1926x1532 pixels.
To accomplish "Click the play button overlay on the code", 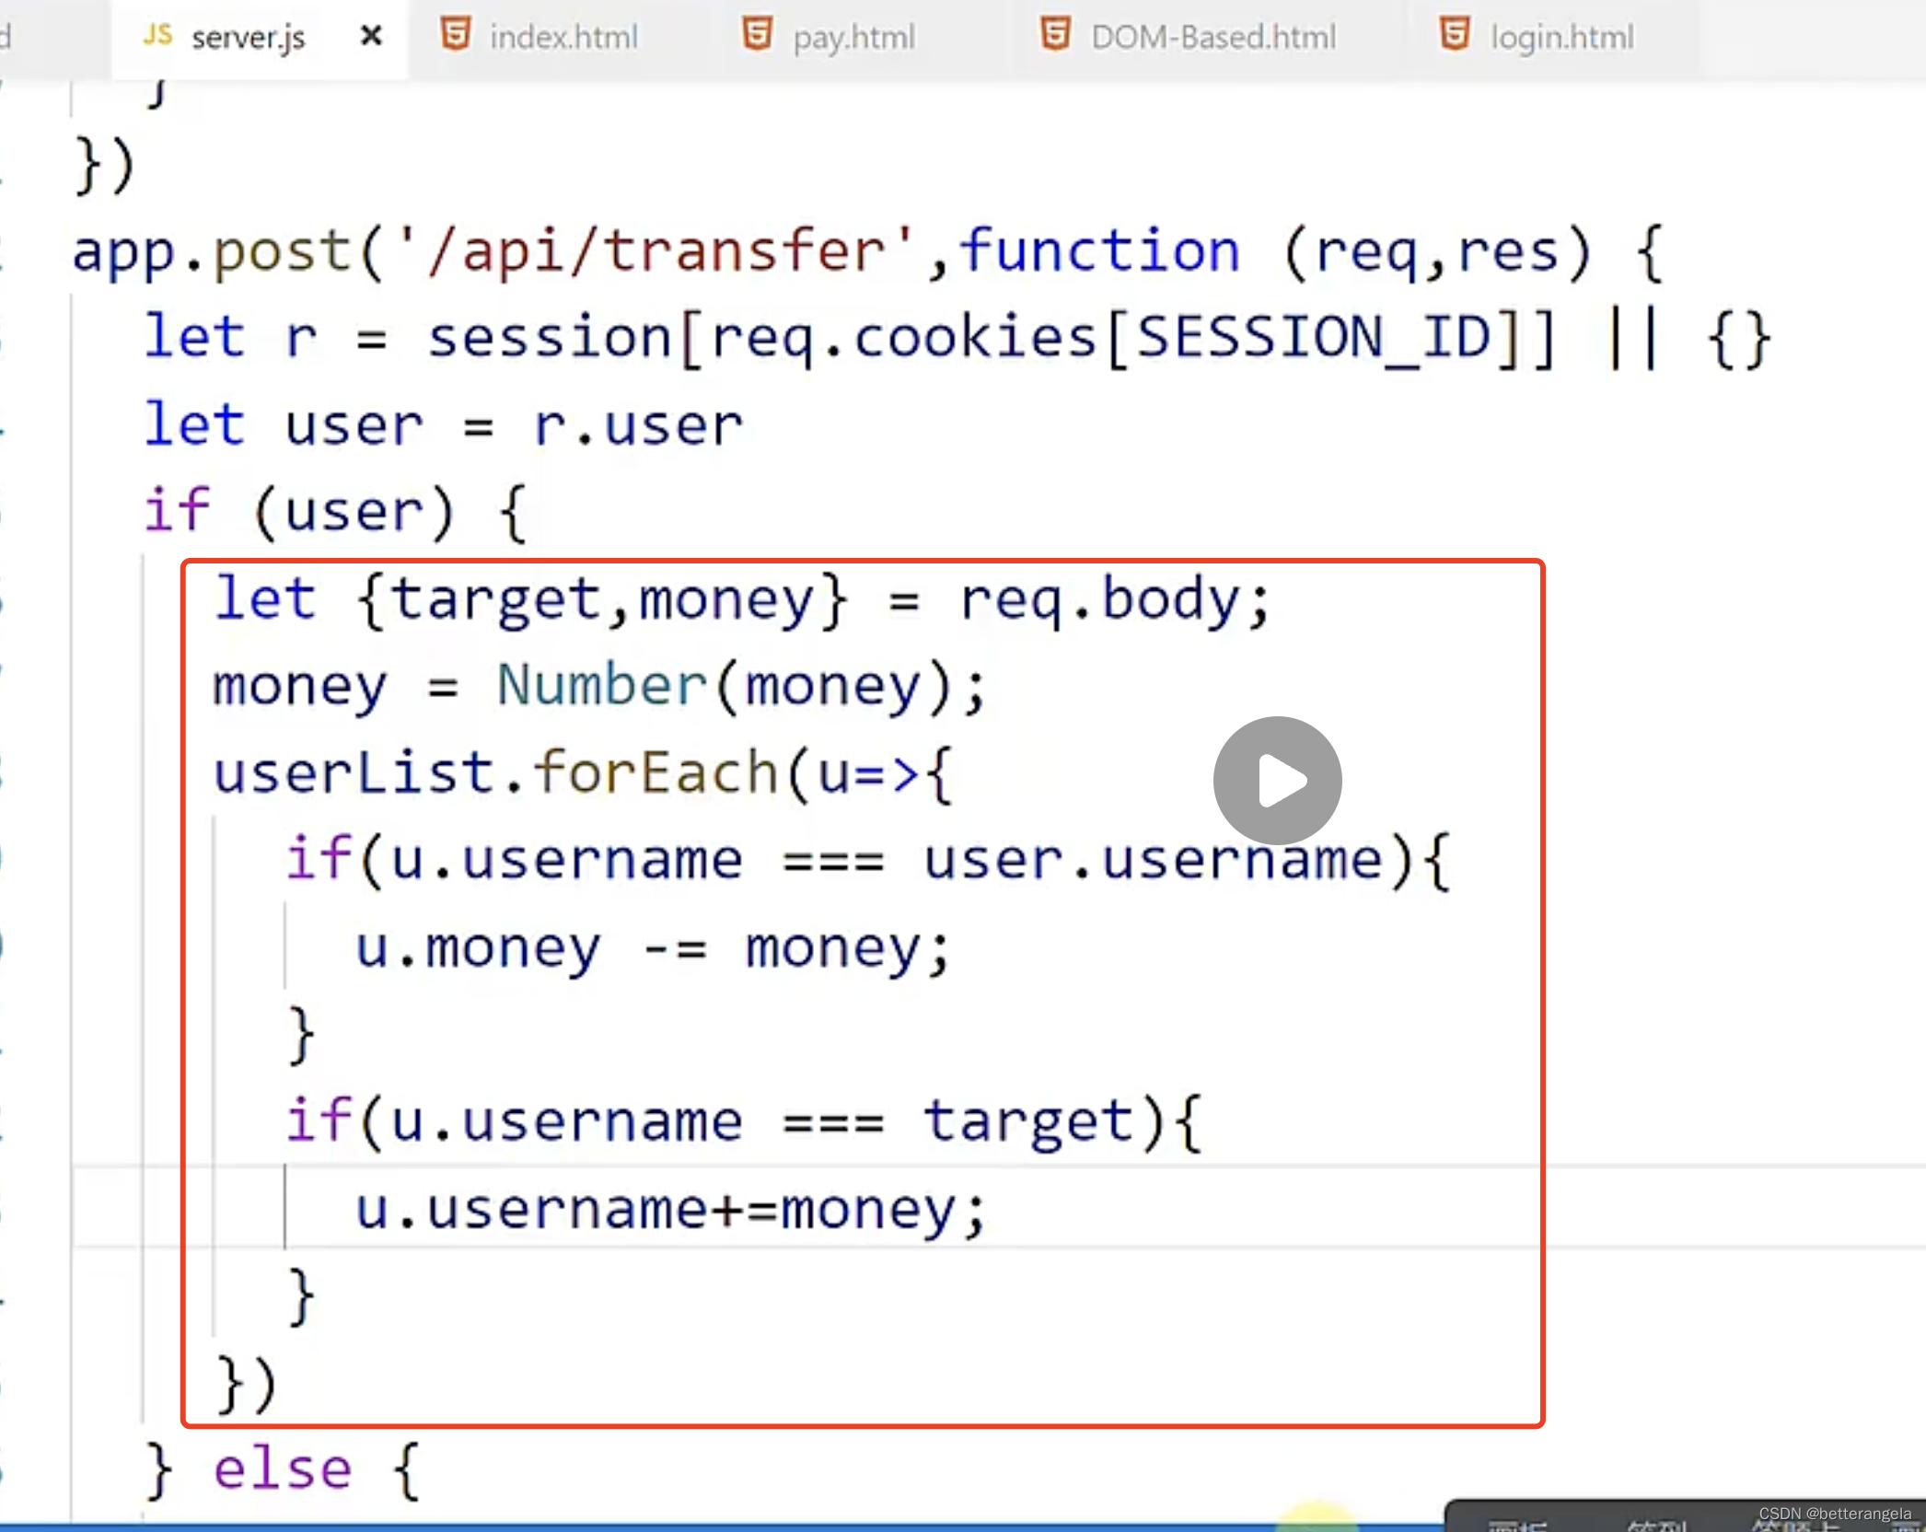I will click(x=1277, y=780).
